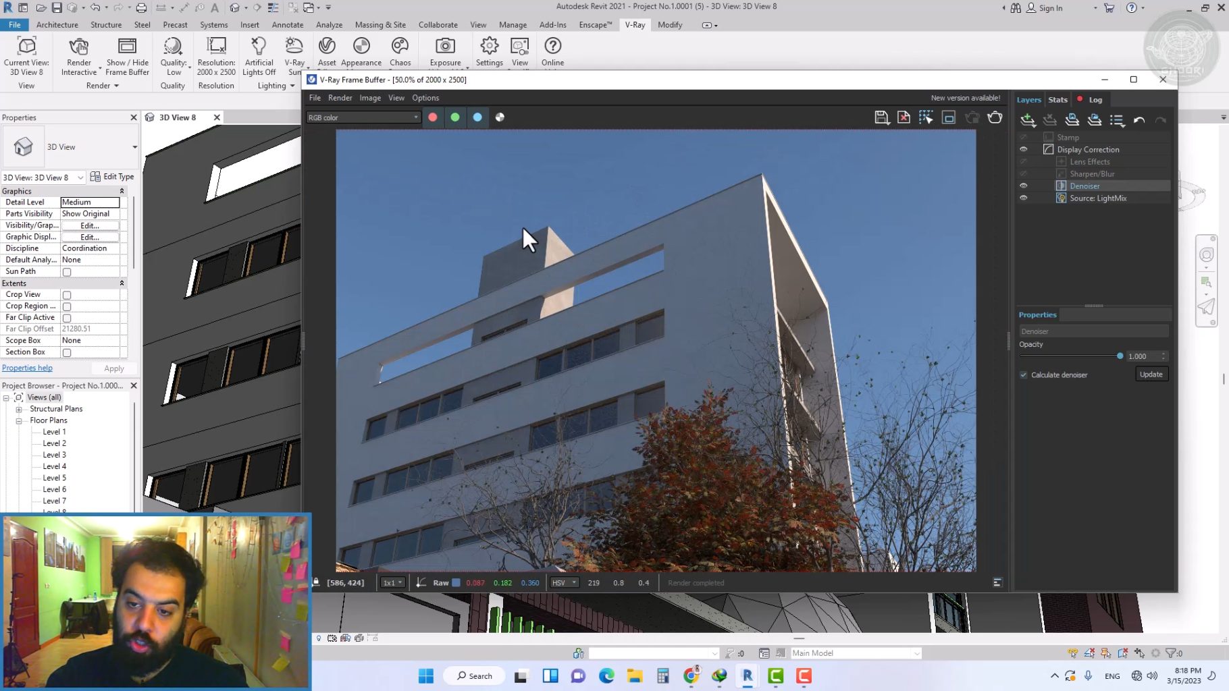
Task: Save layer tree preset icon
Action: coord(1072,120)
